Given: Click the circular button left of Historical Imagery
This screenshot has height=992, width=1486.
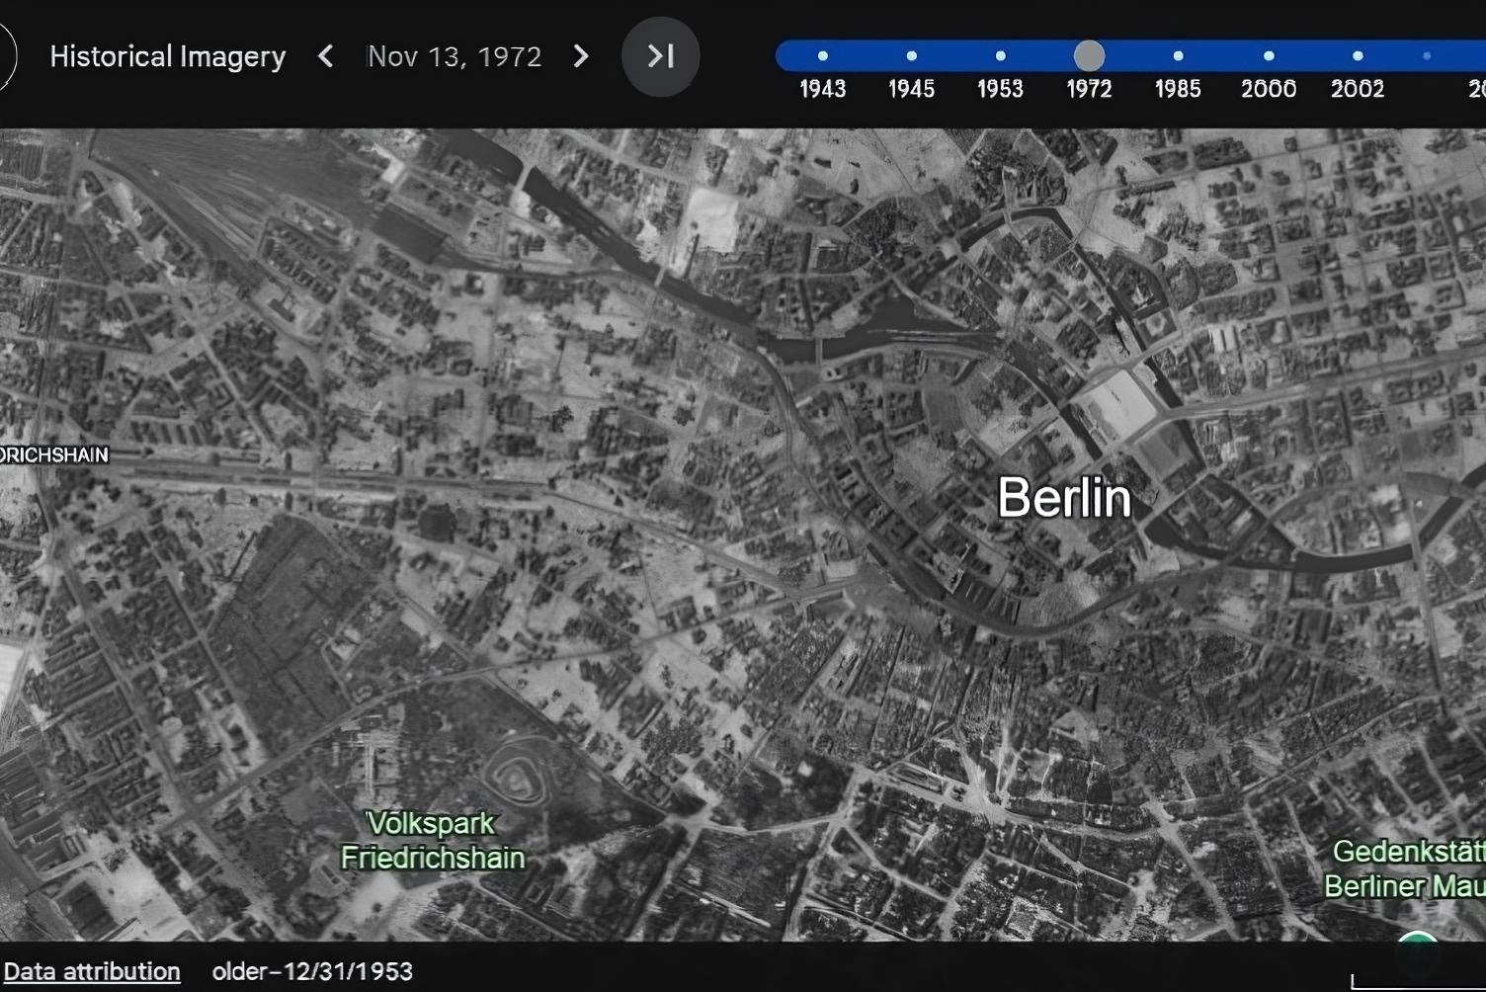Looking at the screenshot, I should click(x=5, y=56).
